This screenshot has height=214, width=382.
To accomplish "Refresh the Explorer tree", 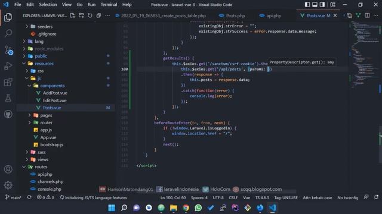I will pos(90,15).
